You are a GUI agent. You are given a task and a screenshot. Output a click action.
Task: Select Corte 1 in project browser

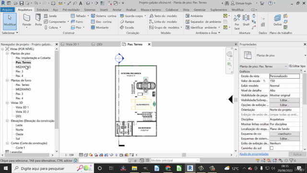[20, 148]
